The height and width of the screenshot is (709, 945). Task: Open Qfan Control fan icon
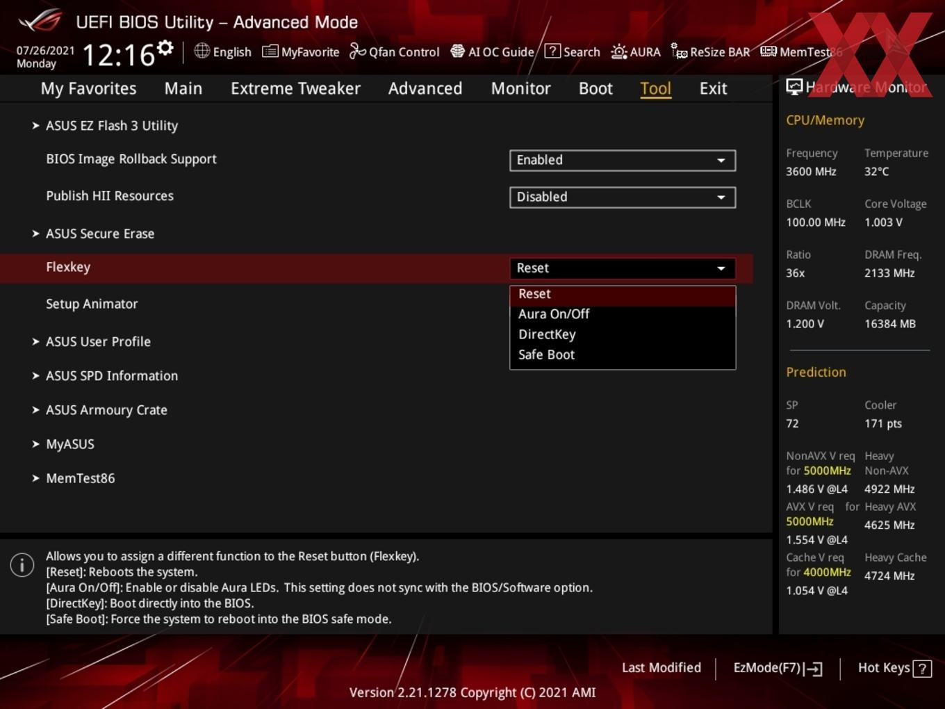[357, 51]
